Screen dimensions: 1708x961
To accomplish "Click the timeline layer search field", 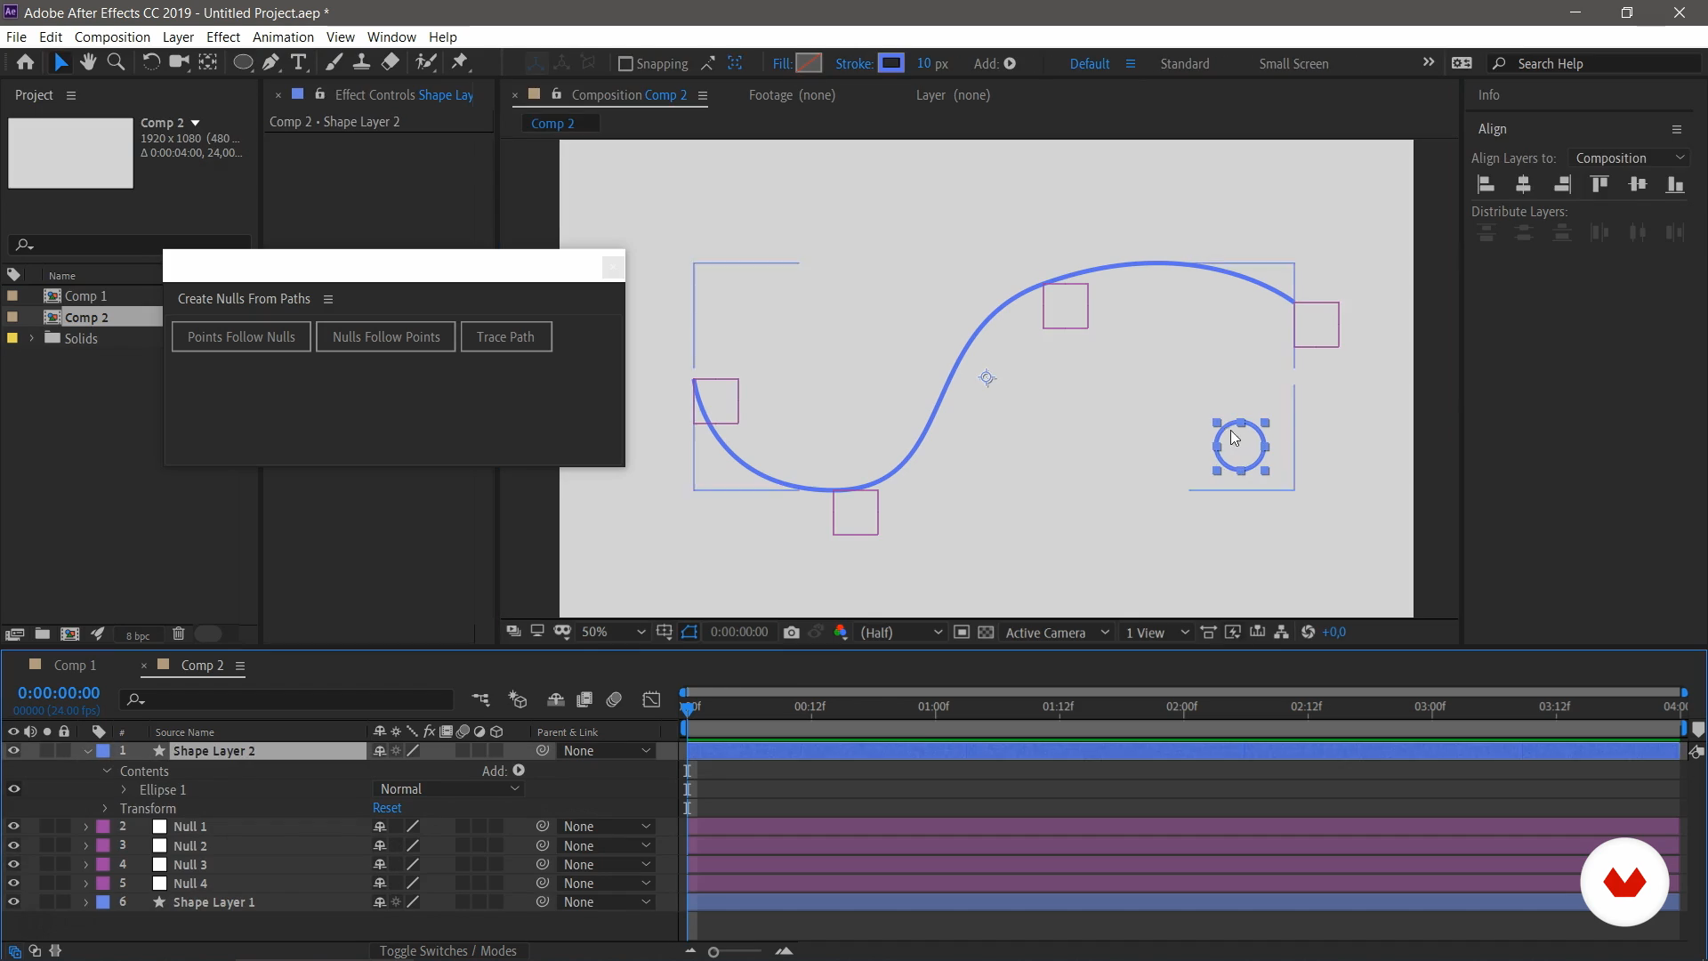I will click(286, 700).
